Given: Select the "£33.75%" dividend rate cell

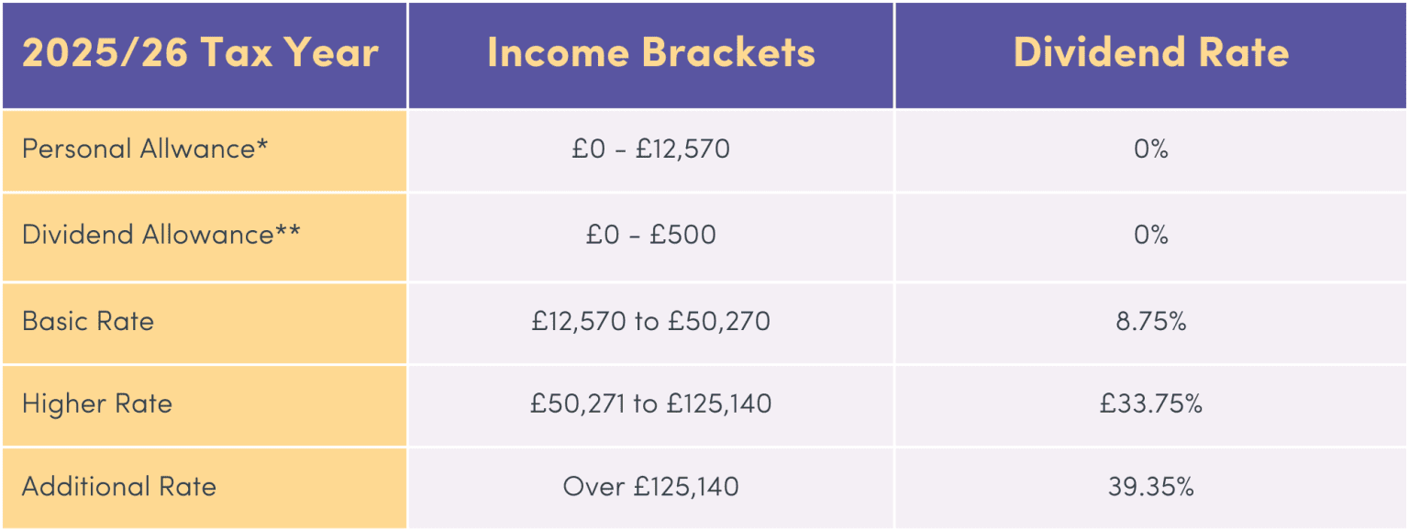Looking at the screenshot, I should pyautogui.click(x=1150, y=403).
